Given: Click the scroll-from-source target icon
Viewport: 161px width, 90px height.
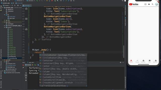Looking at the screenshot, I should tap(12, 5).
